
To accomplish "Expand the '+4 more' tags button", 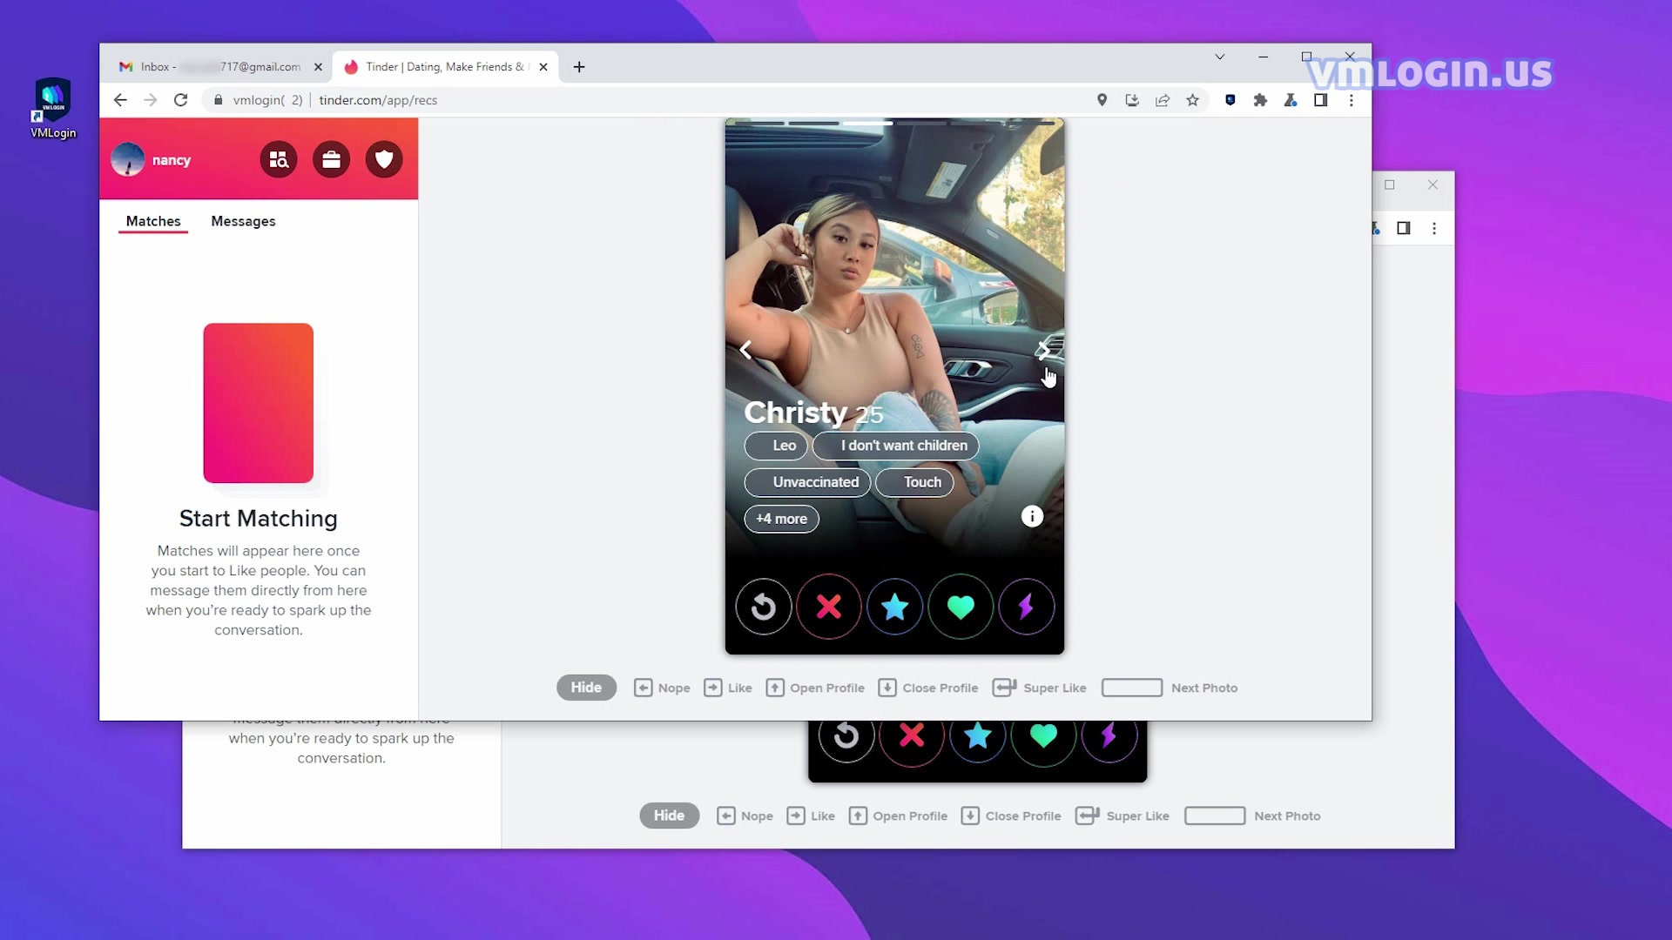I will pos(781,519).
